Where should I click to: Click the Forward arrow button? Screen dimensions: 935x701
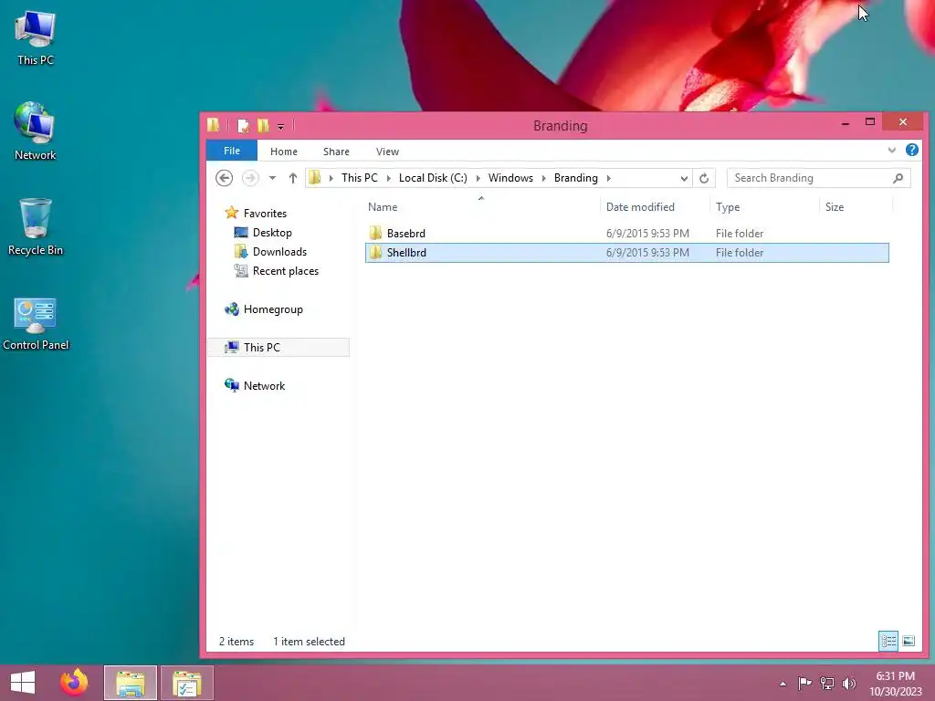250,178
